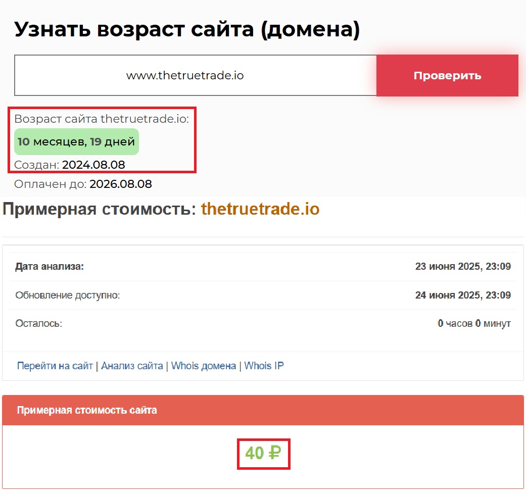Open the orange thetruetrade.io heading link

[260, 209]
